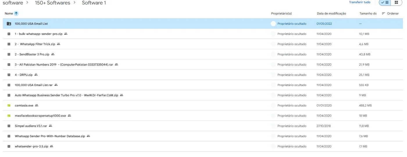Click the 555 KB size value
Screen dimensions: 407x157
[x=364, y=85]
